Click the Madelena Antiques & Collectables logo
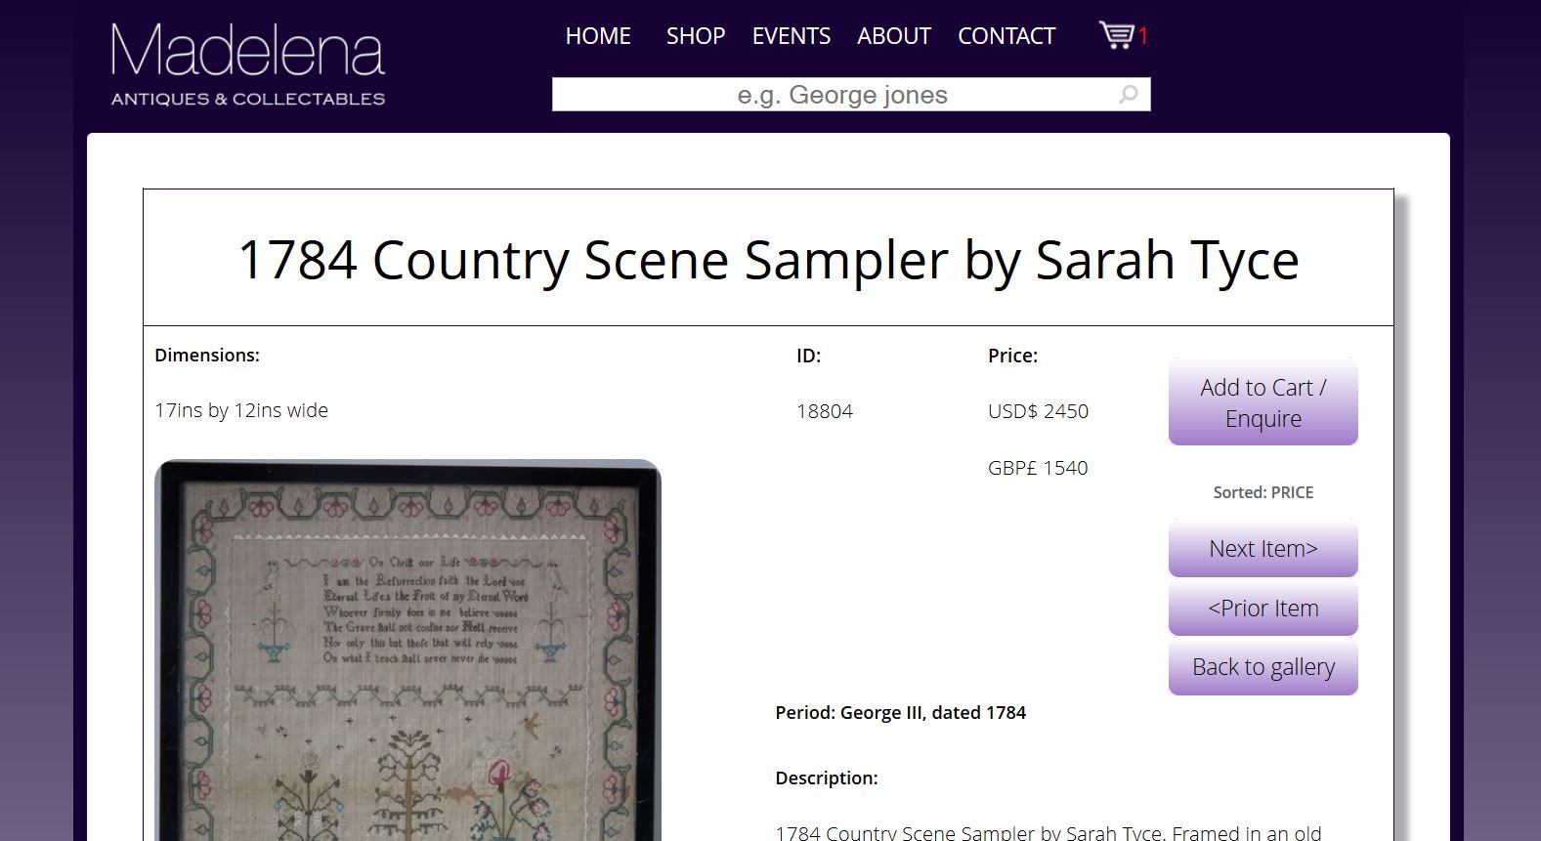Image resolution: width=1541 pixels, height=841 pixels. (248, 64)
